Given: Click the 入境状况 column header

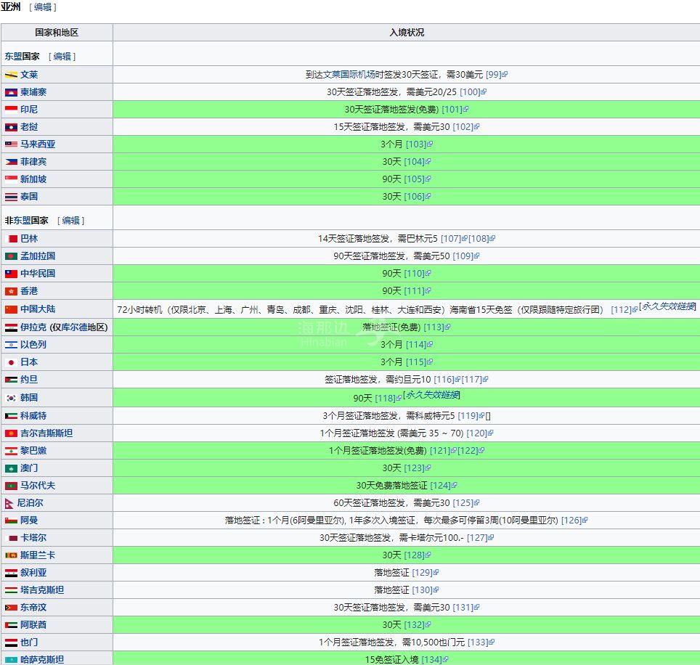Looking at the screenshot, I should 407,33.
